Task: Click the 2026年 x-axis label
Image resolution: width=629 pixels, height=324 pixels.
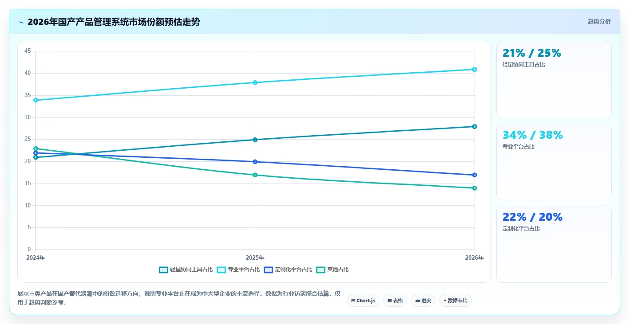Action: [x=475, y=258]
